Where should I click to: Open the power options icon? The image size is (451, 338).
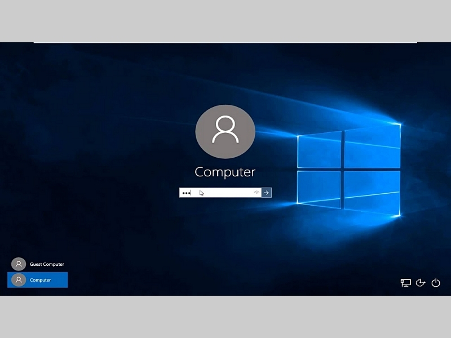tap(436, 283)
